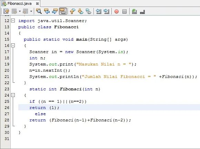Jump to Next Bookmark icon
The image size is (200, 149).
(x=81, y=11)
